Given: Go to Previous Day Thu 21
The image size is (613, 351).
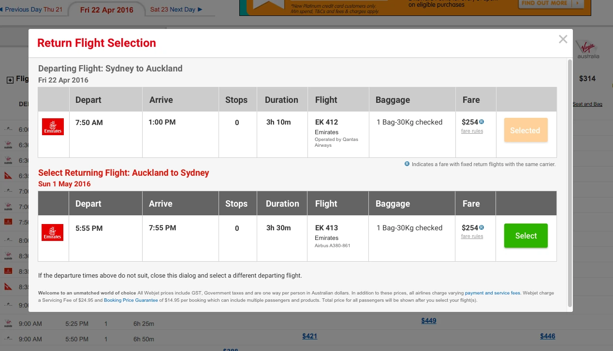Looking at the screenshot, I should pos(31,9).
